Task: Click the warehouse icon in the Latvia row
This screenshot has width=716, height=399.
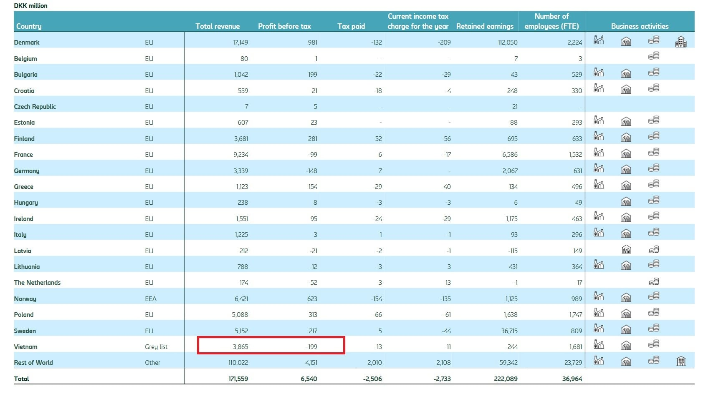Action: [x=626, y=250]
